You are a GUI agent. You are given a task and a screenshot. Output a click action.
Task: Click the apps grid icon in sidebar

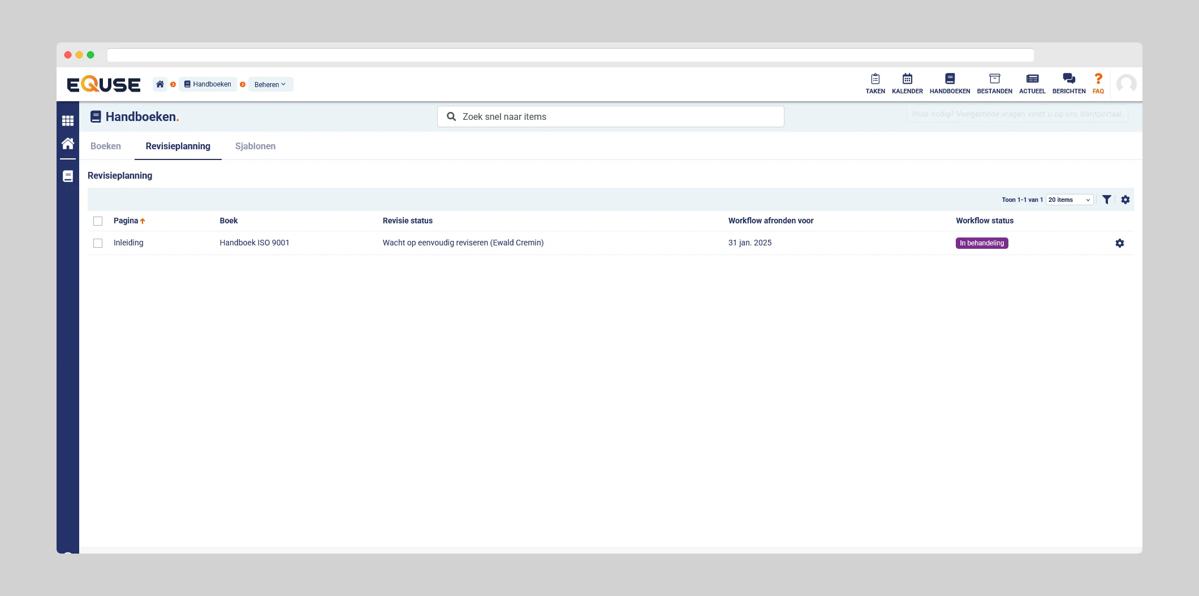click(68, 120)
